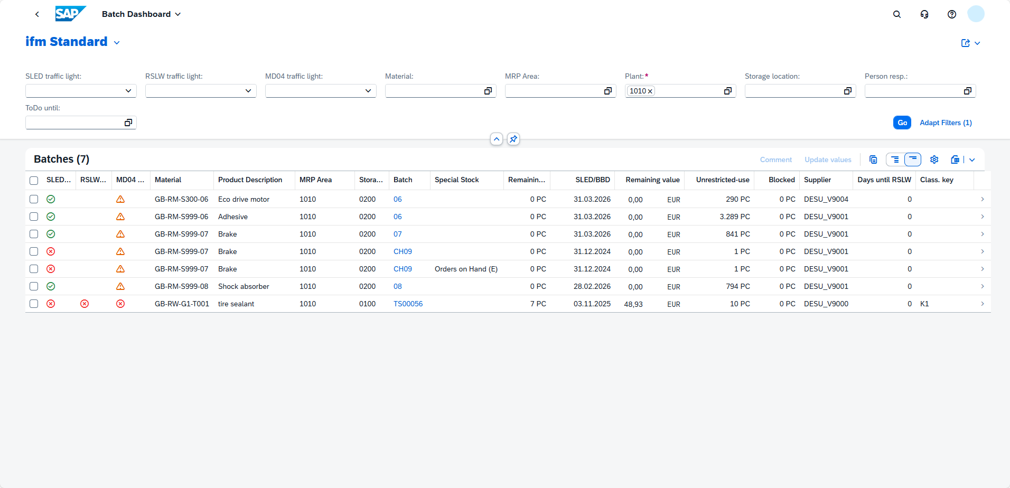Open the user profile avatar
The image size is (1010, 488).
click(976, 14)
